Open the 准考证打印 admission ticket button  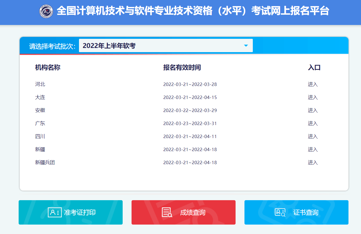click(71, 212)
